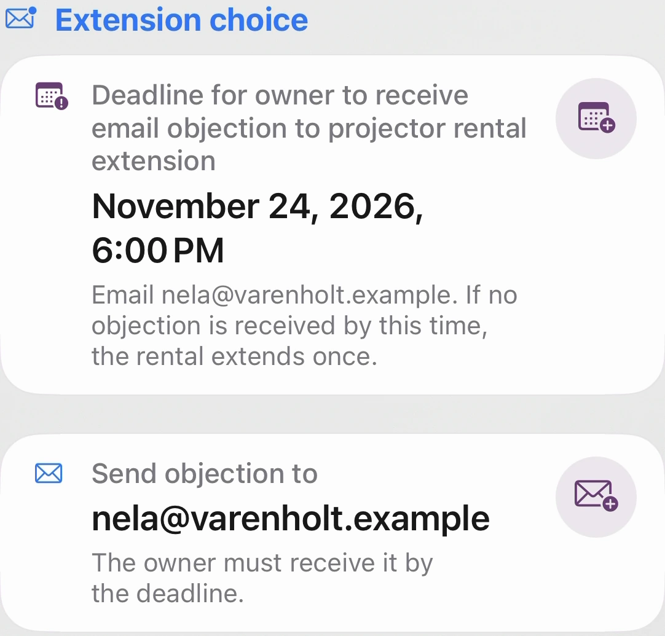Open the Extension choice header

[181, 20]
